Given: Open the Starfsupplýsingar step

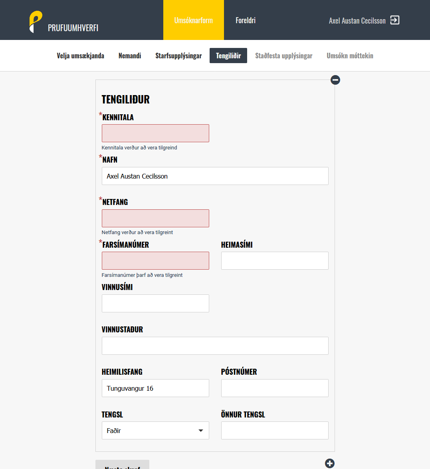Looking at the screenshot, I should pyautogui.click(x=178, y=56).
